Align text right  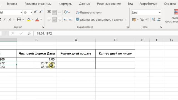[x=59, y=20]
